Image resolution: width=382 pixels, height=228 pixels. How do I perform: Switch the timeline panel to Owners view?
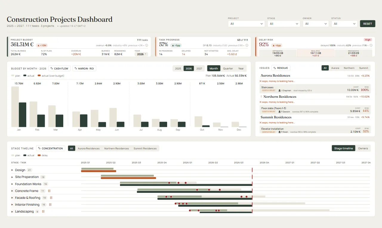coord(363,148)
